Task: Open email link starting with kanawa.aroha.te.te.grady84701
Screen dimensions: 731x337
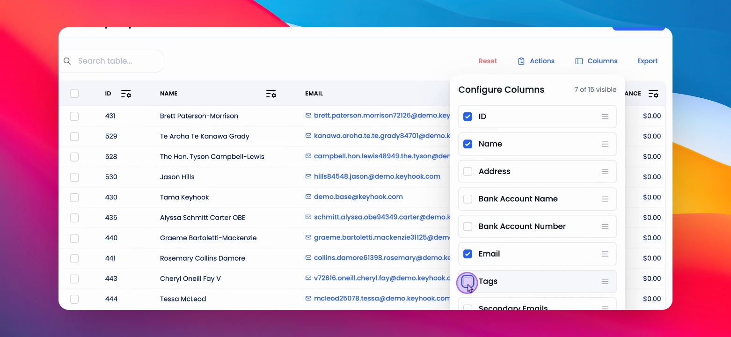Action: 381,136
